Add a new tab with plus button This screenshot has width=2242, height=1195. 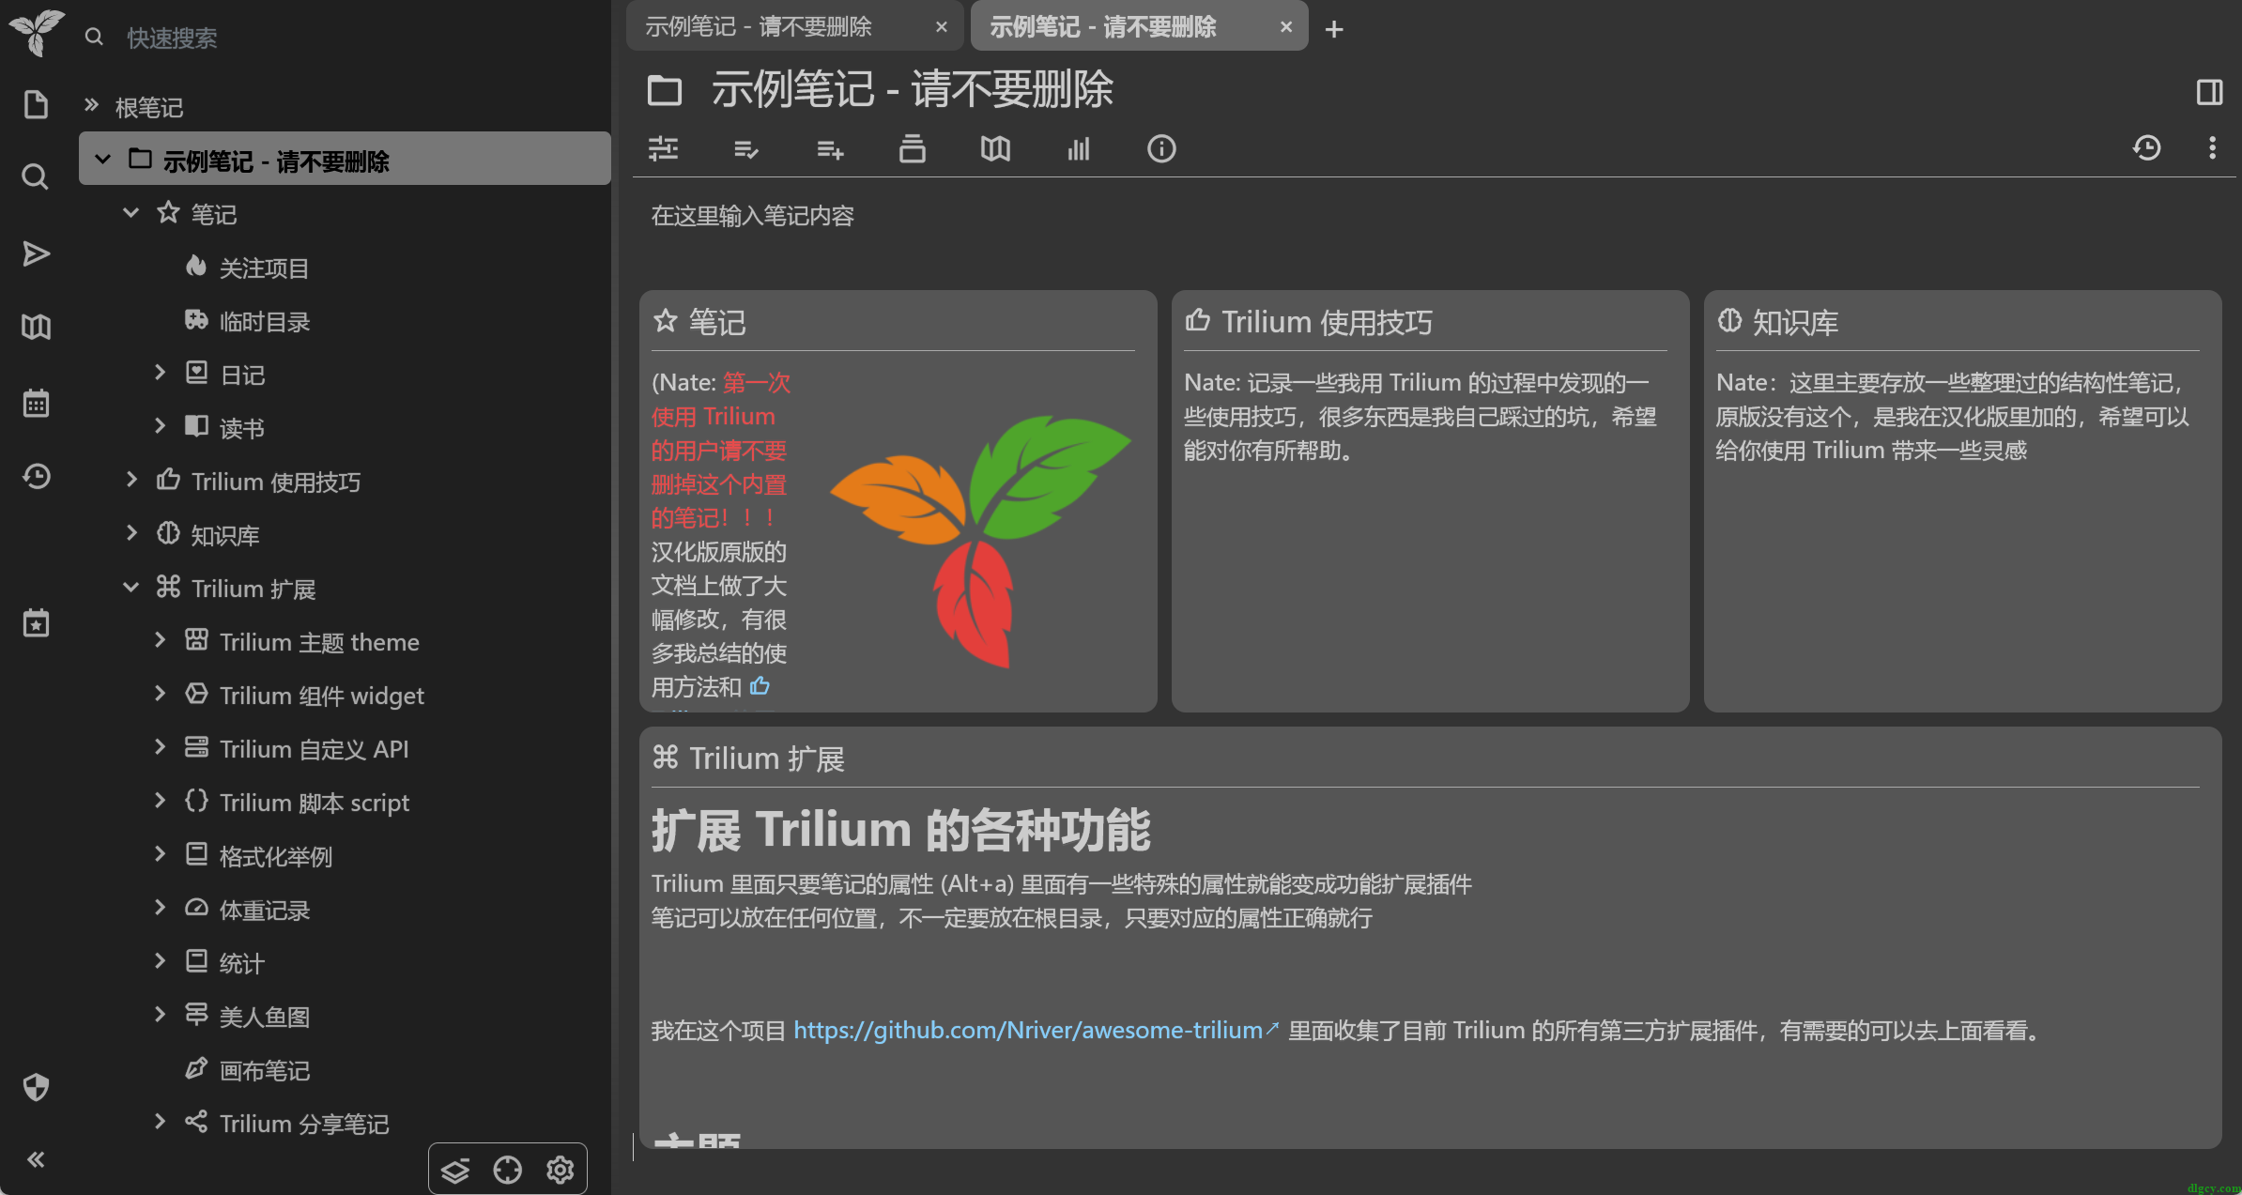click(x=1334, y=29)
